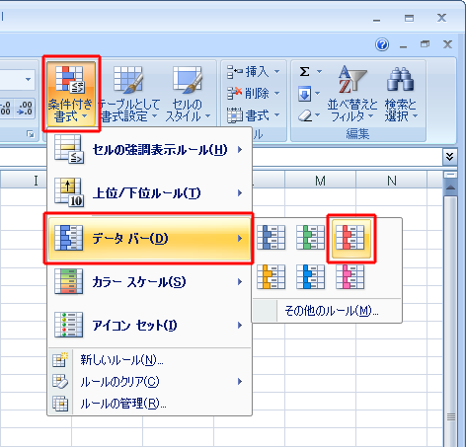Open データ バー(D) submenu
The height and width of the screenshot is (447, 466).
pos(150,238)
